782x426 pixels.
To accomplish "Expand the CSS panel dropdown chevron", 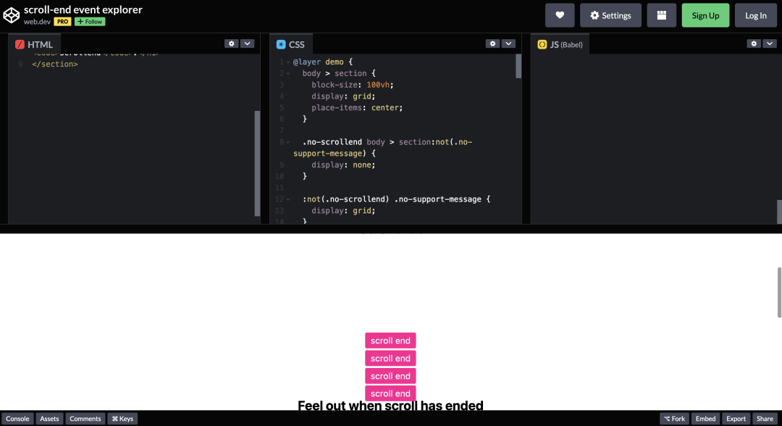I will click(508, 43).
